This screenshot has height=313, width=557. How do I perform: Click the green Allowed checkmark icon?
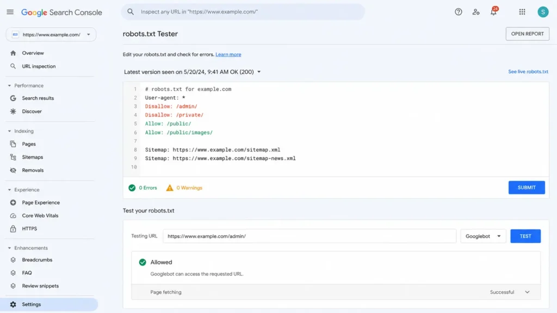(143, 262)
